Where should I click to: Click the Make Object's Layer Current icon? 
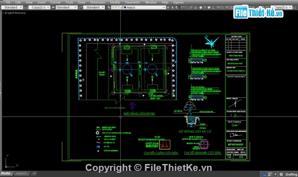click(168, 7)
